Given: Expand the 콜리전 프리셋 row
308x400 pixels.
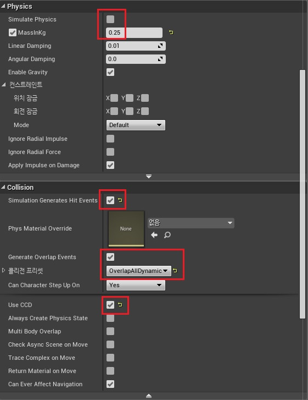Looking at the screenshot, I should click(x=3, y=270).
